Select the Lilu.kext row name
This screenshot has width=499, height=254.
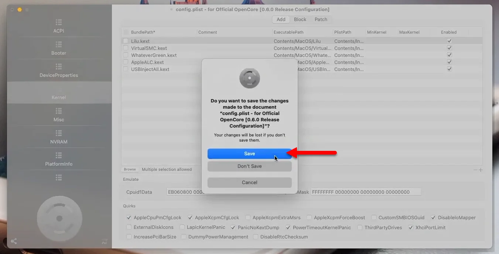pyautogui.click(x=140, y=41)
